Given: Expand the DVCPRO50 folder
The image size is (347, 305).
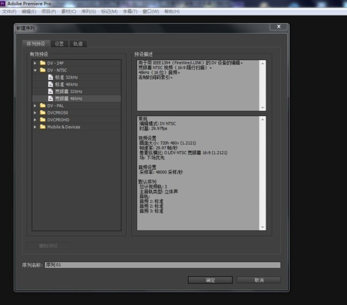Looking at the screenshot, I should pos(35,113).
